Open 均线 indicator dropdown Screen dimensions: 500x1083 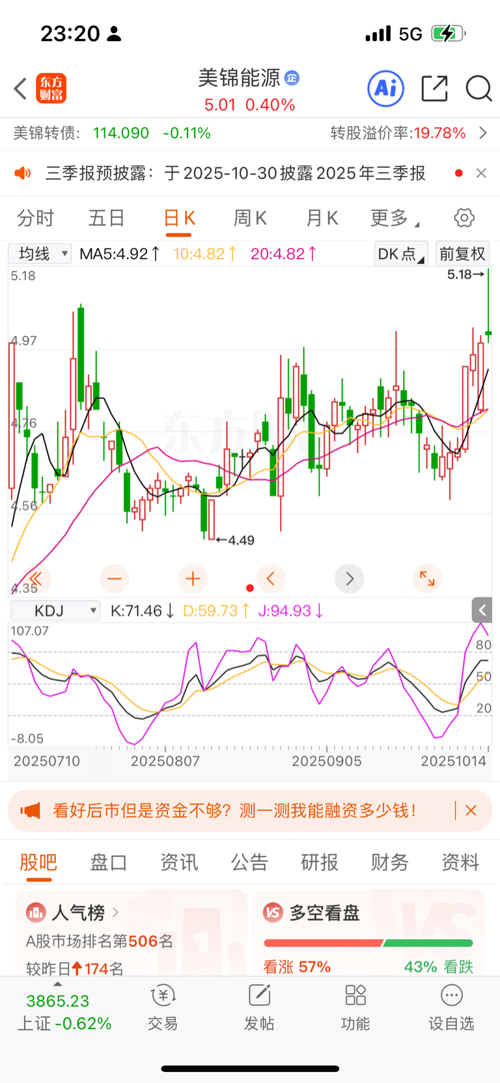point(40,253)
